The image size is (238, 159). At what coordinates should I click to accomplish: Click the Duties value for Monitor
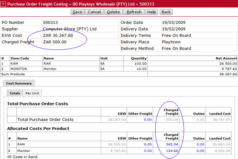point(200,151)
